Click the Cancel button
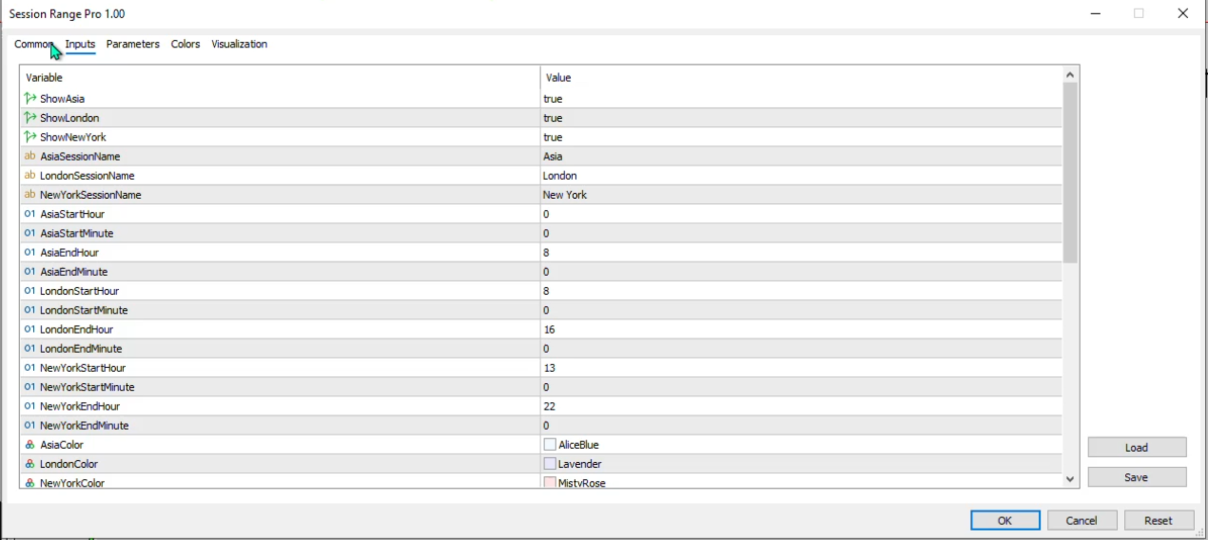Image resolution: width=1208 pixels, height=540 pixels. coord(1081,520)
